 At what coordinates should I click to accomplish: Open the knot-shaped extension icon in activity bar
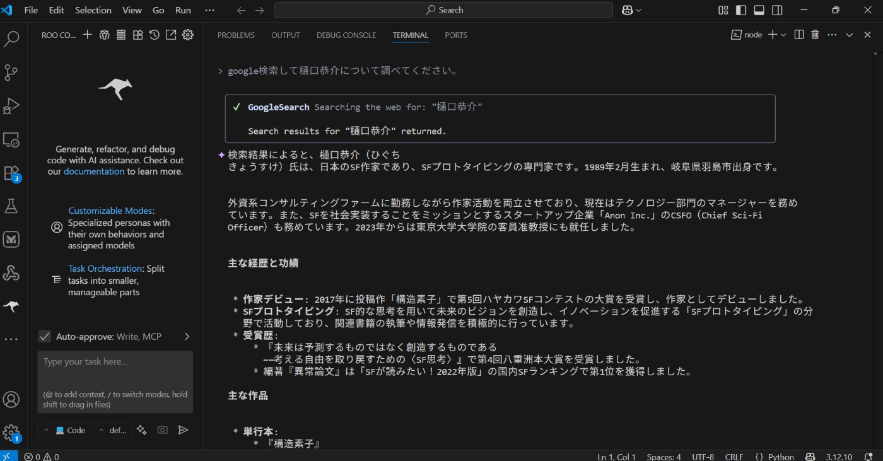[x=11, y=272]
